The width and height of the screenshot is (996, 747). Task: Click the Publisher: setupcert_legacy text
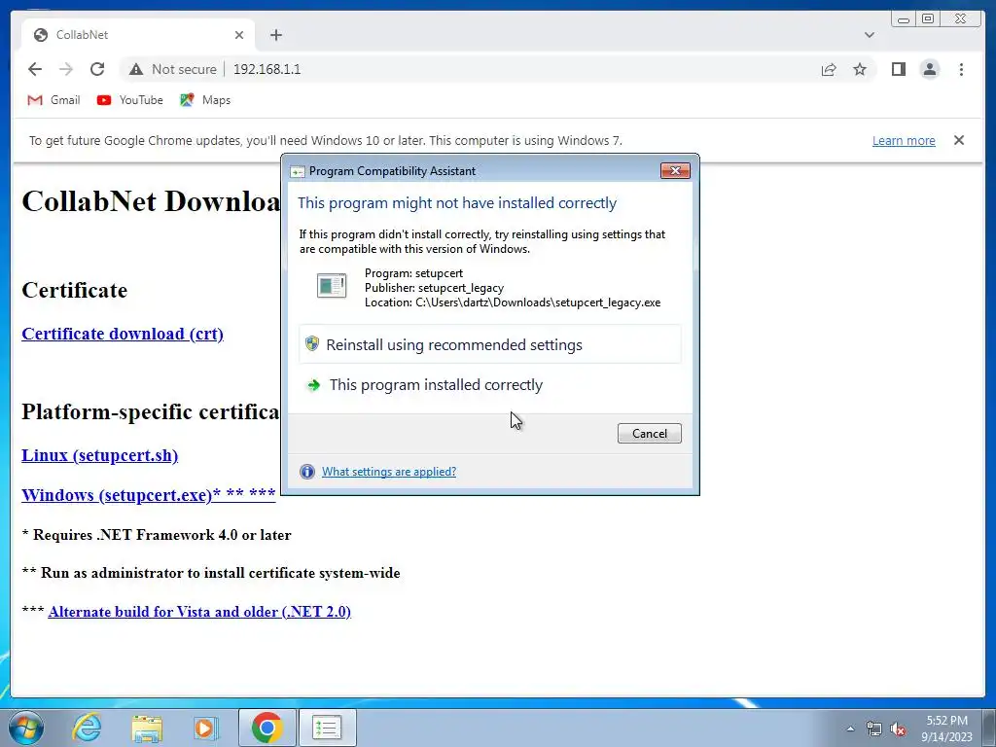point(434,288)
